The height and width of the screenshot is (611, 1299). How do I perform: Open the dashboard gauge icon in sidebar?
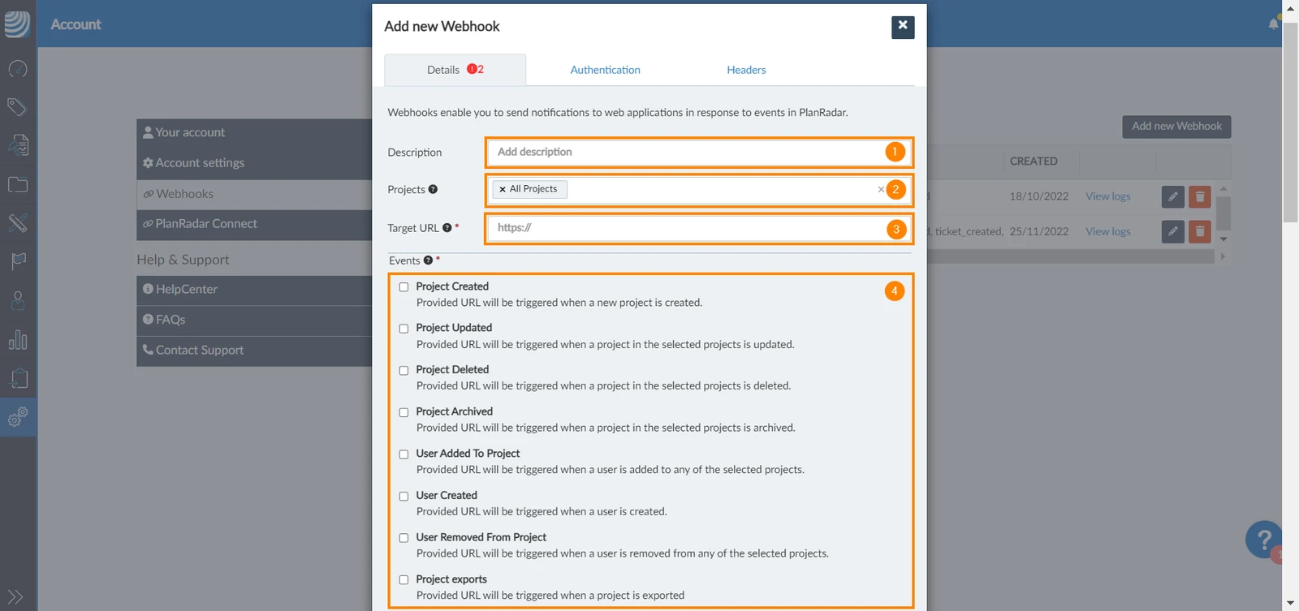(18, 69)
